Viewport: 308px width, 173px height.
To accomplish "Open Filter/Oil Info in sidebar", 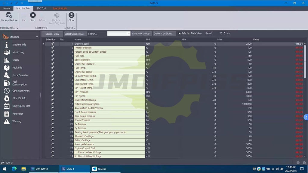I will click(x=19, y=98).
